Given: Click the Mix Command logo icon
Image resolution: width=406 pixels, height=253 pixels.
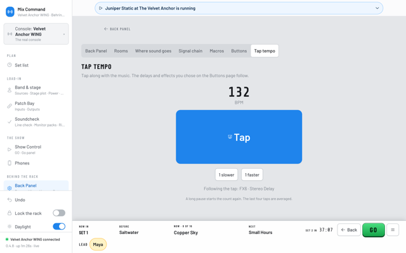Looking at the screenshot, I should (10, 12).
